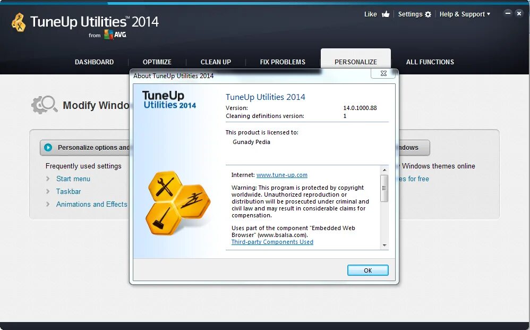Open the ALL FUNCTIONS tab
The image size is (530, 330).
pyautogui.click(x=430, y=62)
